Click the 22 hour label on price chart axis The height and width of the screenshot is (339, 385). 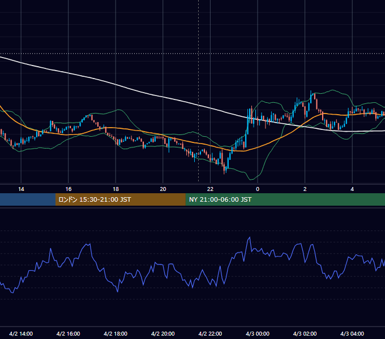pos(210,189)
